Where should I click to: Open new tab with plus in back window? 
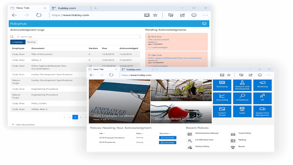[x=95, y=8]
